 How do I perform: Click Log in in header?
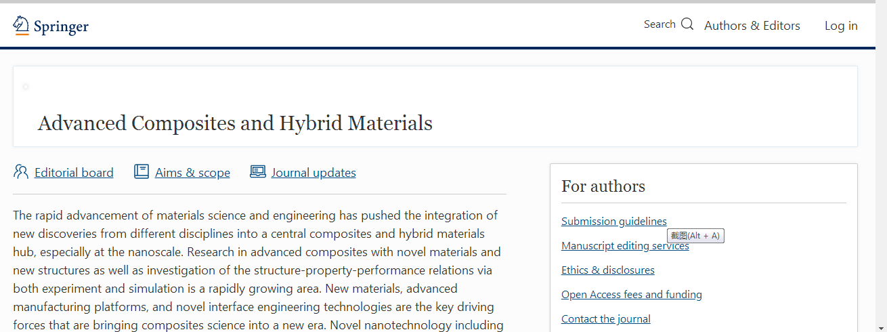[841, 26]
